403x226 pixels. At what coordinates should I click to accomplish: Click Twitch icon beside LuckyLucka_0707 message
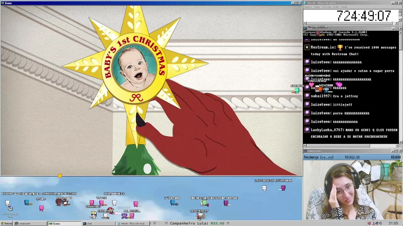pyautogui.click(x=307, y=130)
